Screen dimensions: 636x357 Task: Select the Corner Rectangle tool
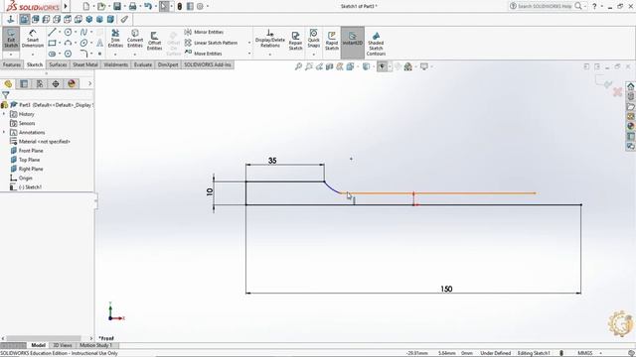pos(52,43)
